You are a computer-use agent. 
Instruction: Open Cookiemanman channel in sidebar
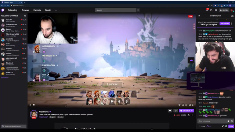[14, 69]
